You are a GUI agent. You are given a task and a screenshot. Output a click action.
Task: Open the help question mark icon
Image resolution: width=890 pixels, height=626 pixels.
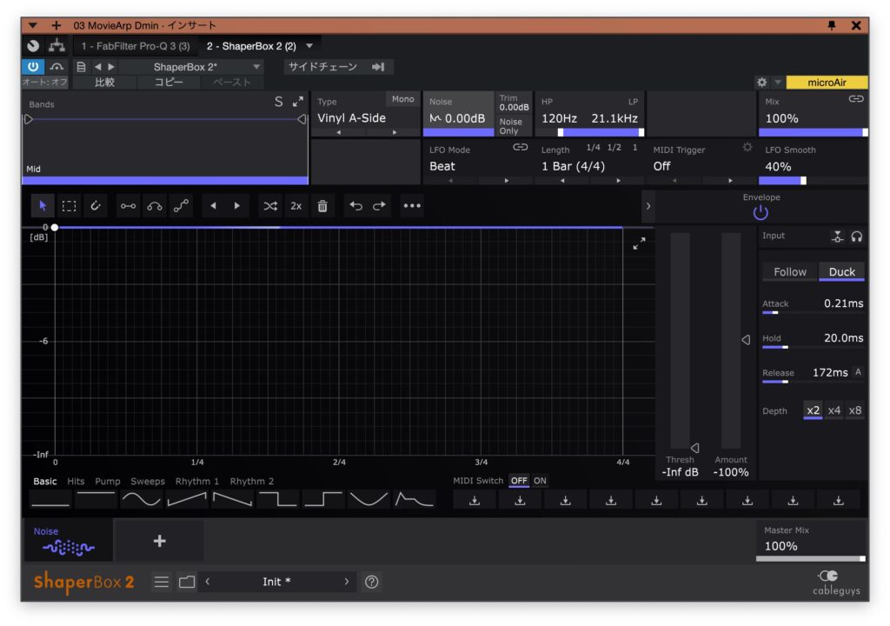pyautogui.click(x=372, y=582)
